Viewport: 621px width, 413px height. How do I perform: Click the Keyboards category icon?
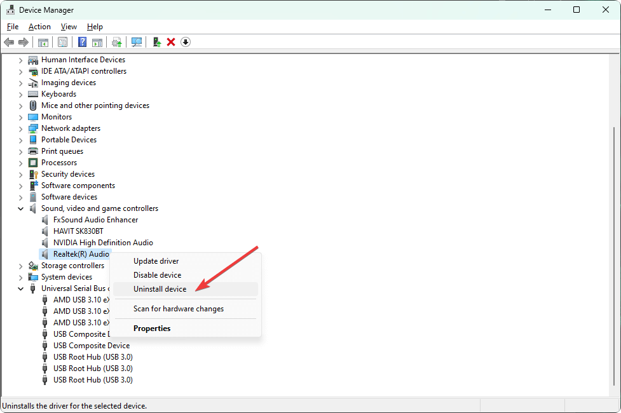pos(33,94)
